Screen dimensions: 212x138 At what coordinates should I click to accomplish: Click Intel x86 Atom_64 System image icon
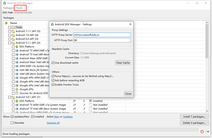(17, 70)
